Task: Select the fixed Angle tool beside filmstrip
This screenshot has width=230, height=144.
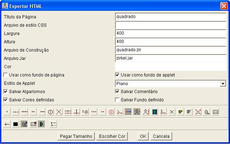Action: tap(163, 112)
